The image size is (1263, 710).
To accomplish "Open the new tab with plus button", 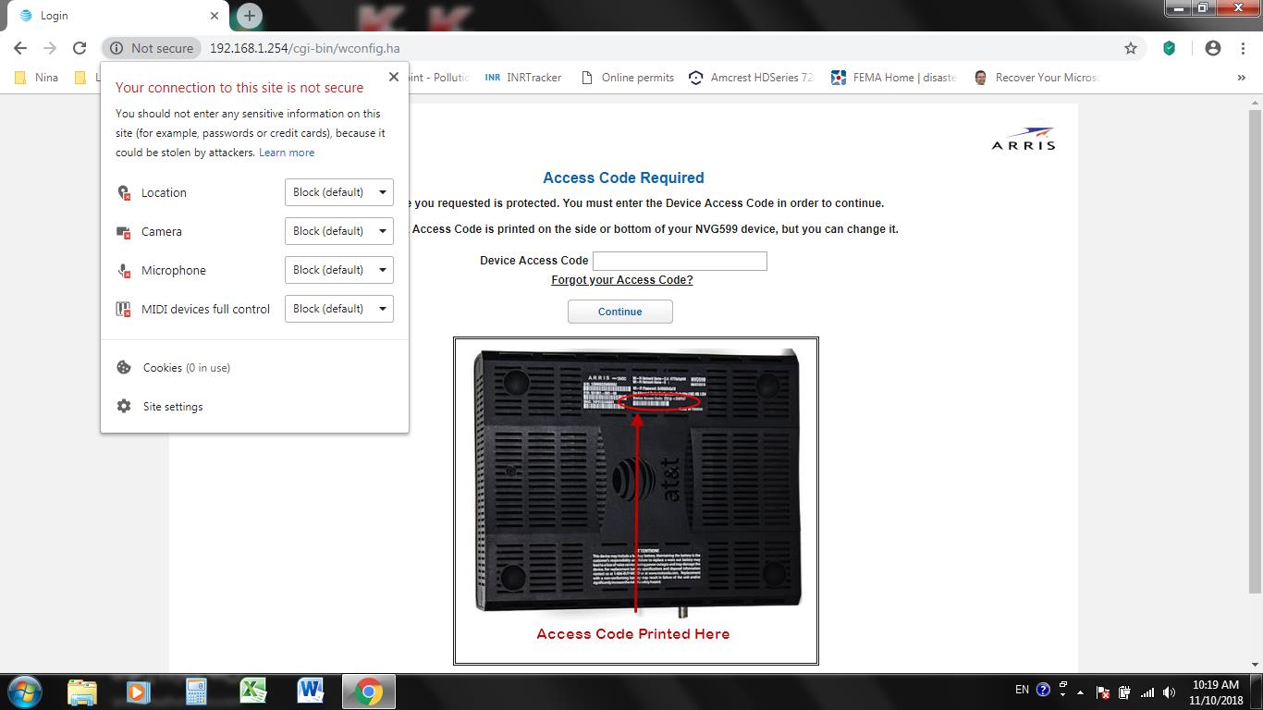I will [249, 16].
